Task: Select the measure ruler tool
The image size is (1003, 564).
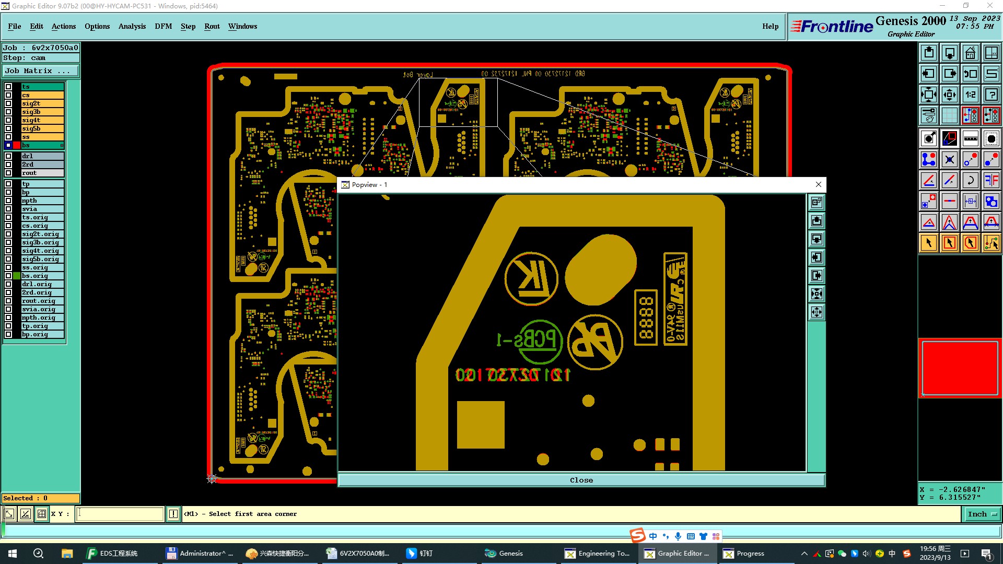Action: pyautogui.click(x=970, y=138)
